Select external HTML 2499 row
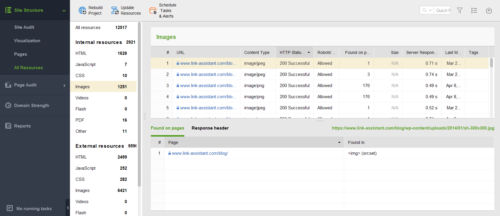Viewport: 500px width, 216px height. pos(103,157)
